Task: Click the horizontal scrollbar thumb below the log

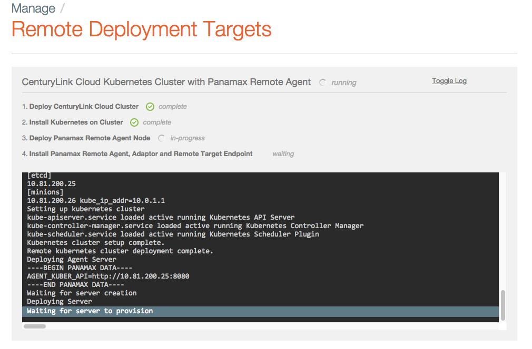Action: [x=35, y=326]
